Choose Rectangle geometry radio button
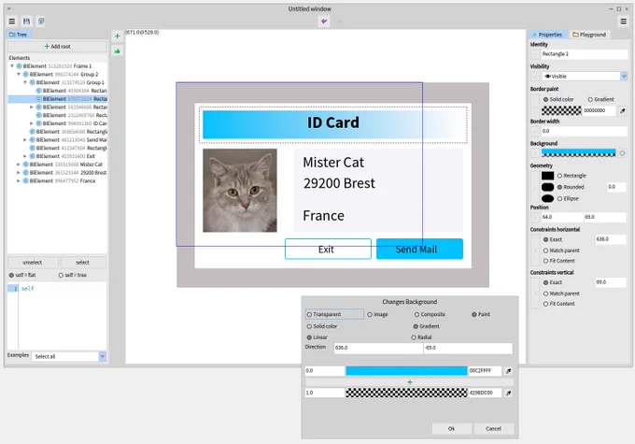 pos(571,176)
